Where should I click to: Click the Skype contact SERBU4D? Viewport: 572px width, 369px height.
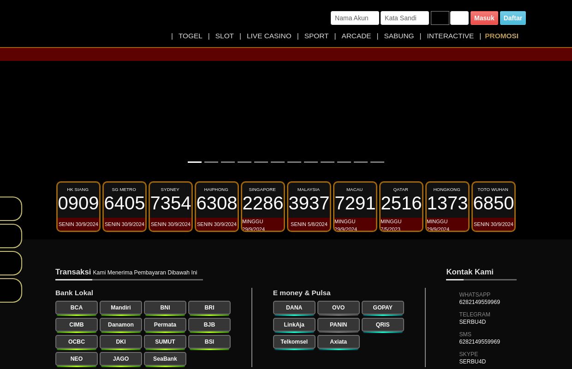[472, 362]
